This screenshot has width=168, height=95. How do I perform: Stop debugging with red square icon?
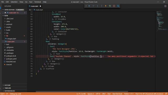tap(114, 6)
